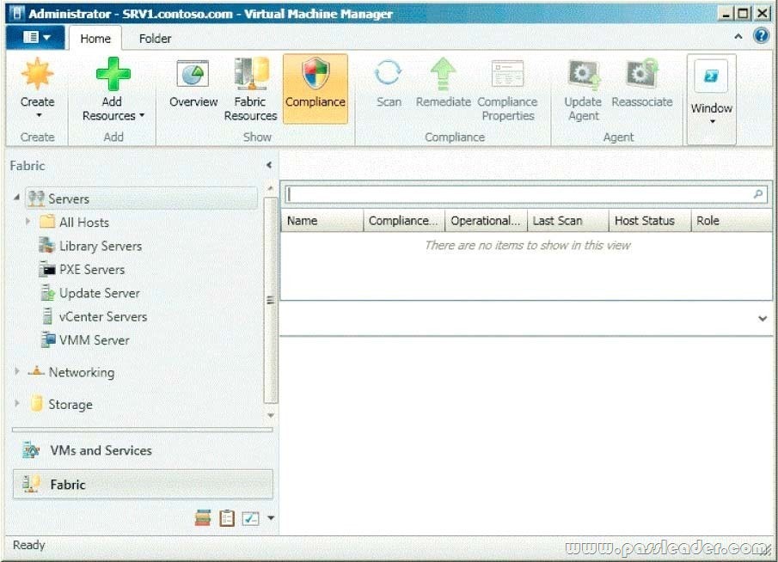Sort by the Operational column header
This screenshot has height=562, width=778.
pyautogui.click(x=487, y=221)
